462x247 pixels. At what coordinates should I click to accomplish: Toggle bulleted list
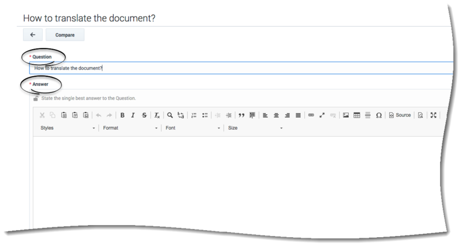click(205, 115)
